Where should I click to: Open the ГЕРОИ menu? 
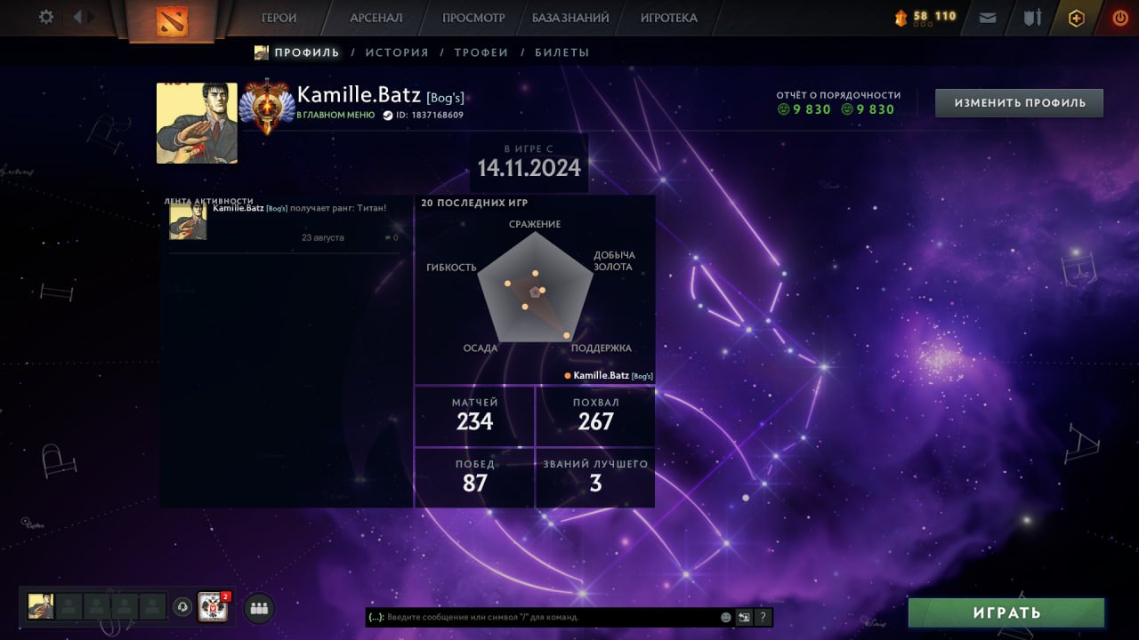(x=279, y=18)
